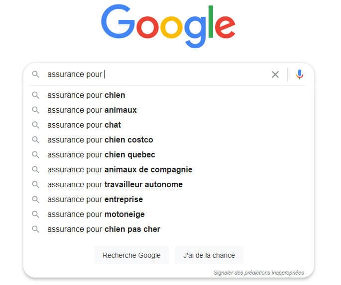Image resolution: width=341 pixels, height=285 pixels.
Task: Click the magnifier icon in the search field
Action: point(35,74)
